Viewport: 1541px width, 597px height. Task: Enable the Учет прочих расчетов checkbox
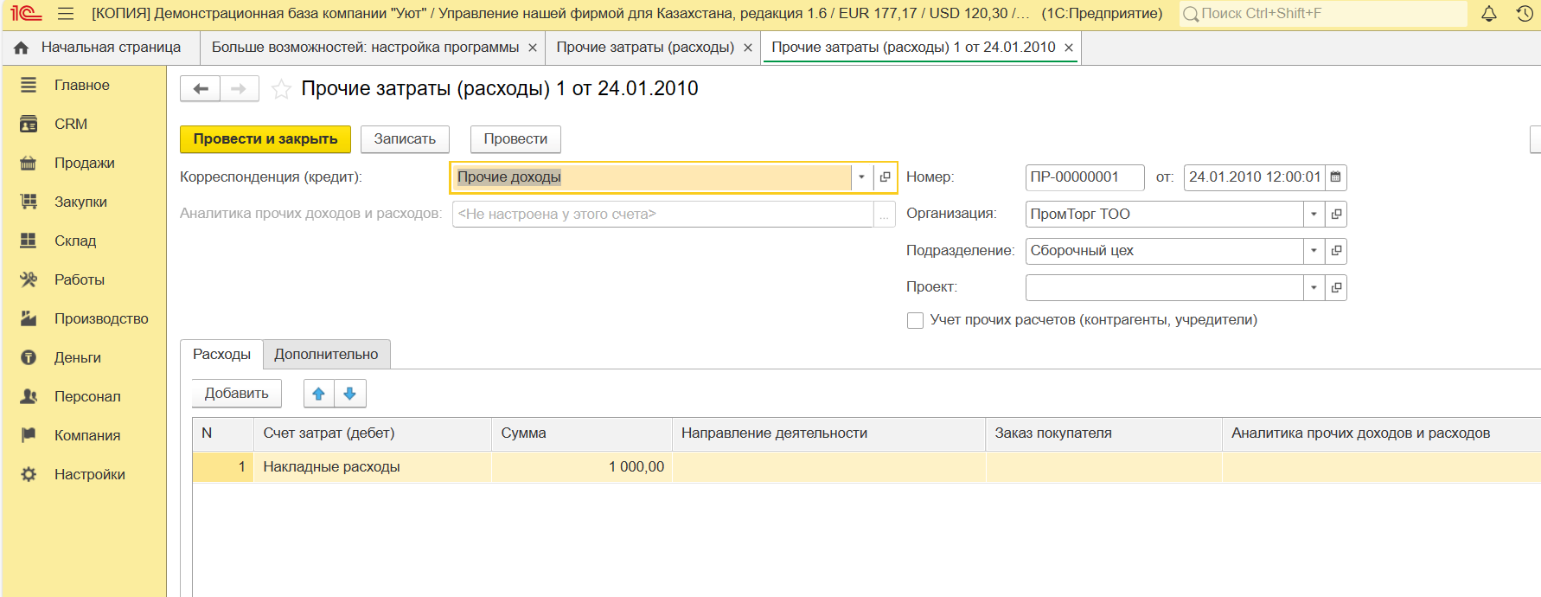click(x=915, y=321)
